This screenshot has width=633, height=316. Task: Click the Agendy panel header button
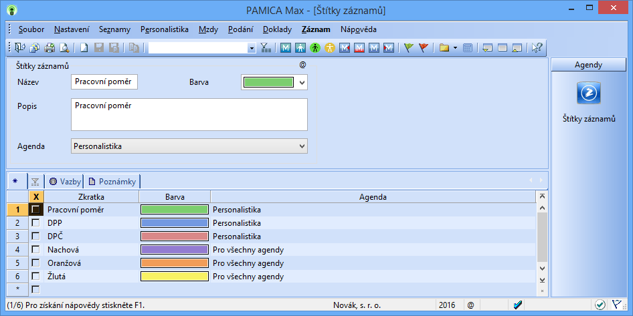pos(588,65)
